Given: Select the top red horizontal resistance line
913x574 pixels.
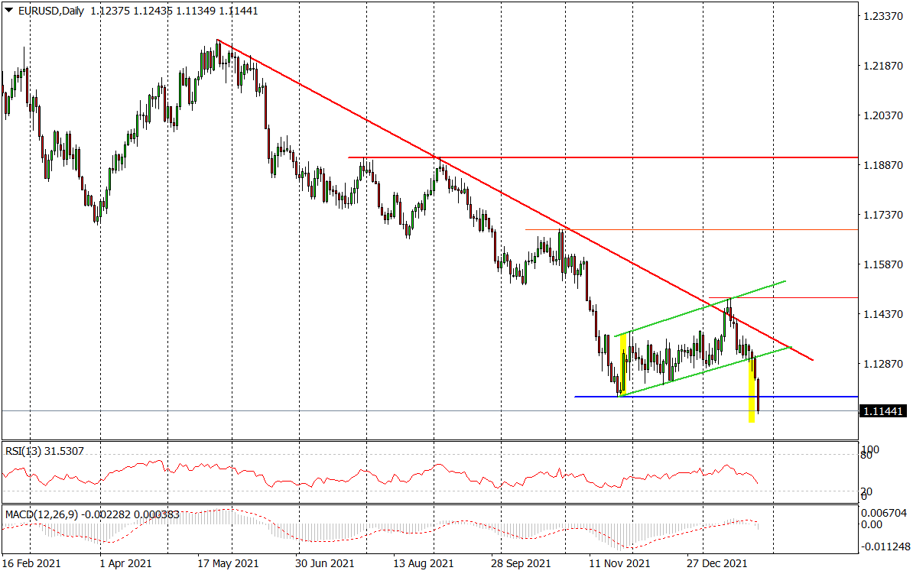Looking at the screenshot, I should point(603,157).
